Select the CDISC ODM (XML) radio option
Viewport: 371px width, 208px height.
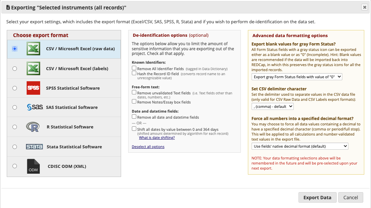click(x=15, y=166)
